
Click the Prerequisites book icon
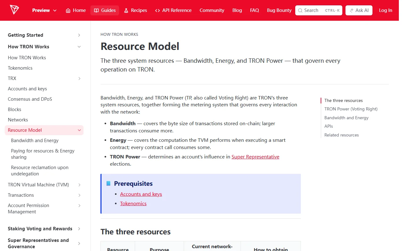108,184
